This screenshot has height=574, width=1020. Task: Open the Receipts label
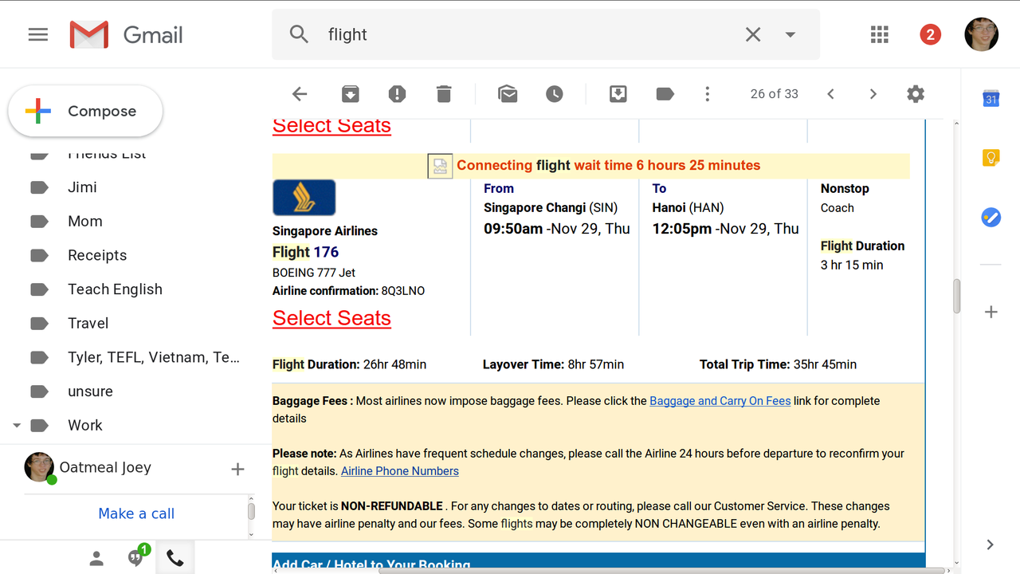click(97, 255)
